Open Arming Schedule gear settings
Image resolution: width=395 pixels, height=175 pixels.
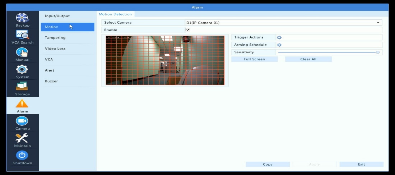279,45
